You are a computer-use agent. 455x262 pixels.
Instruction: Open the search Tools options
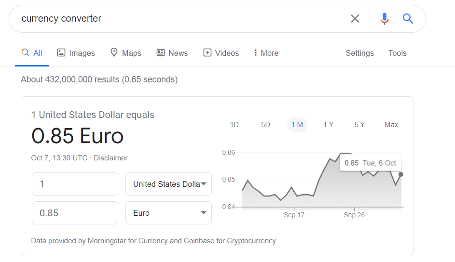[398, 53]
